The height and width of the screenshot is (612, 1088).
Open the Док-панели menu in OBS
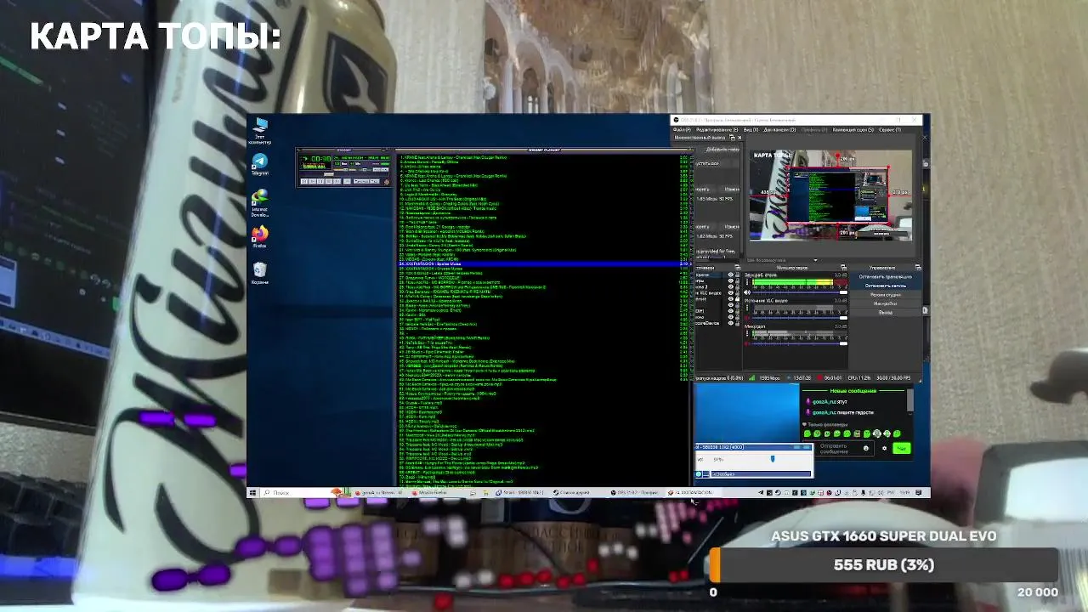pyautogui.click(x=779, y=130)
